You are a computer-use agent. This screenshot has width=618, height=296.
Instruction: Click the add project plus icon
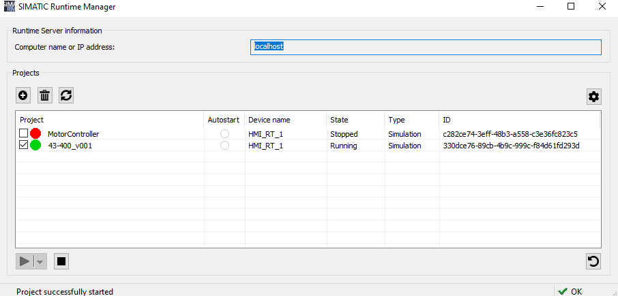[23, 95]
